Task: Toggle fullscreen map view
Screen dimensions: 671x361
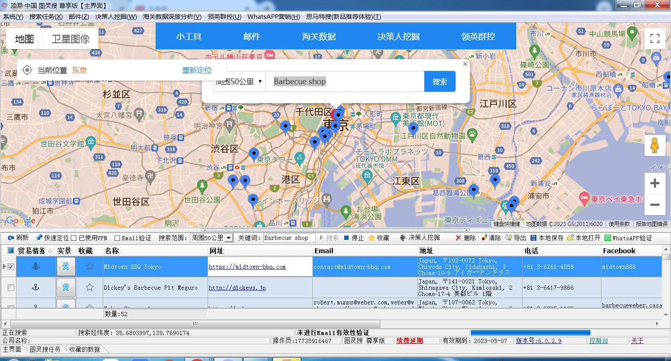Action: point(655,39)
